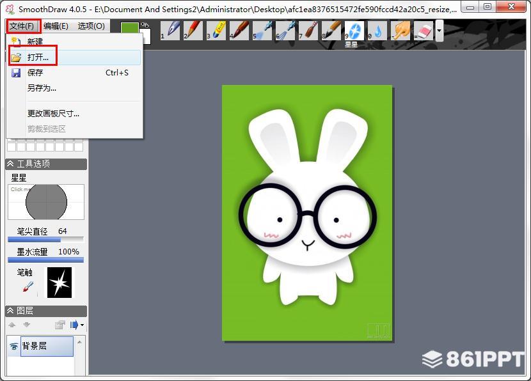531x381 pixels.
Task: Expand the brush toolbar overflow dropdown
Action: tap(440, 31)
